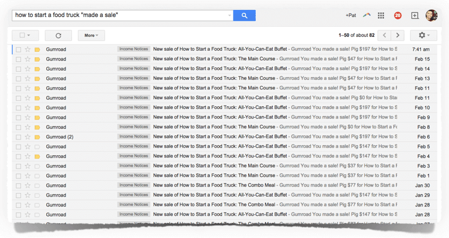The width and height of the screenshot is (449, 238).
Task: Select the Feb 14 email checkbox
Action: click(18, 69)
